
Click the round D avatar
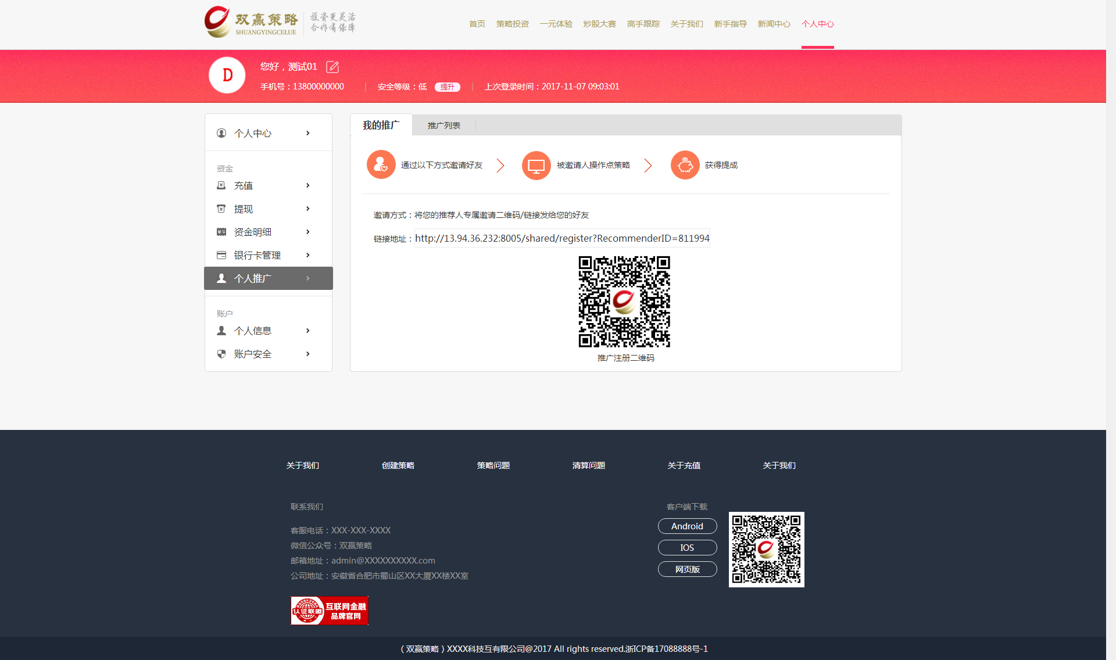227,76
